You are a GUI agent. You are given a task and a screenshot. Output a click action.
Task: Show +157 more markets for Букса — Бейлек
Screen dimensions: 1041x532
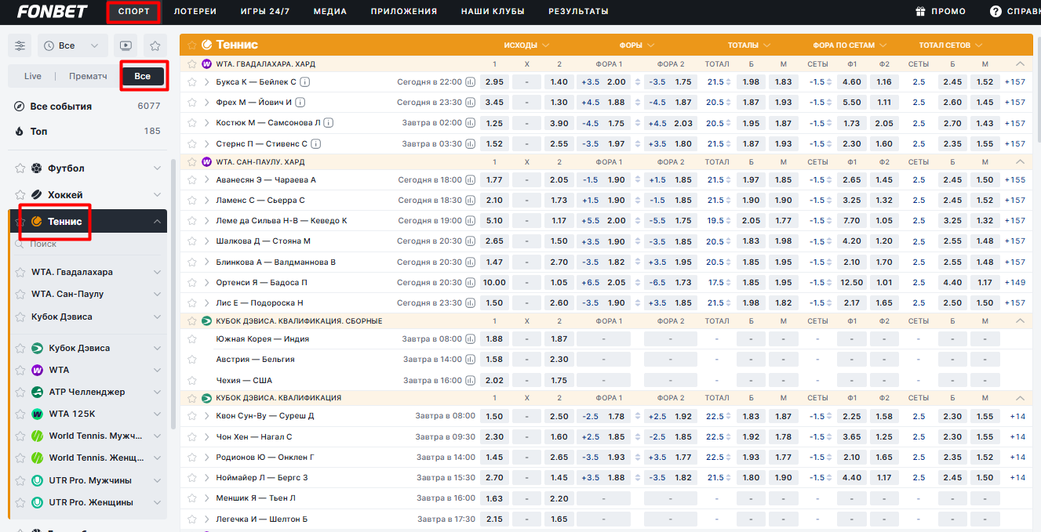[x=1014, y=81]
